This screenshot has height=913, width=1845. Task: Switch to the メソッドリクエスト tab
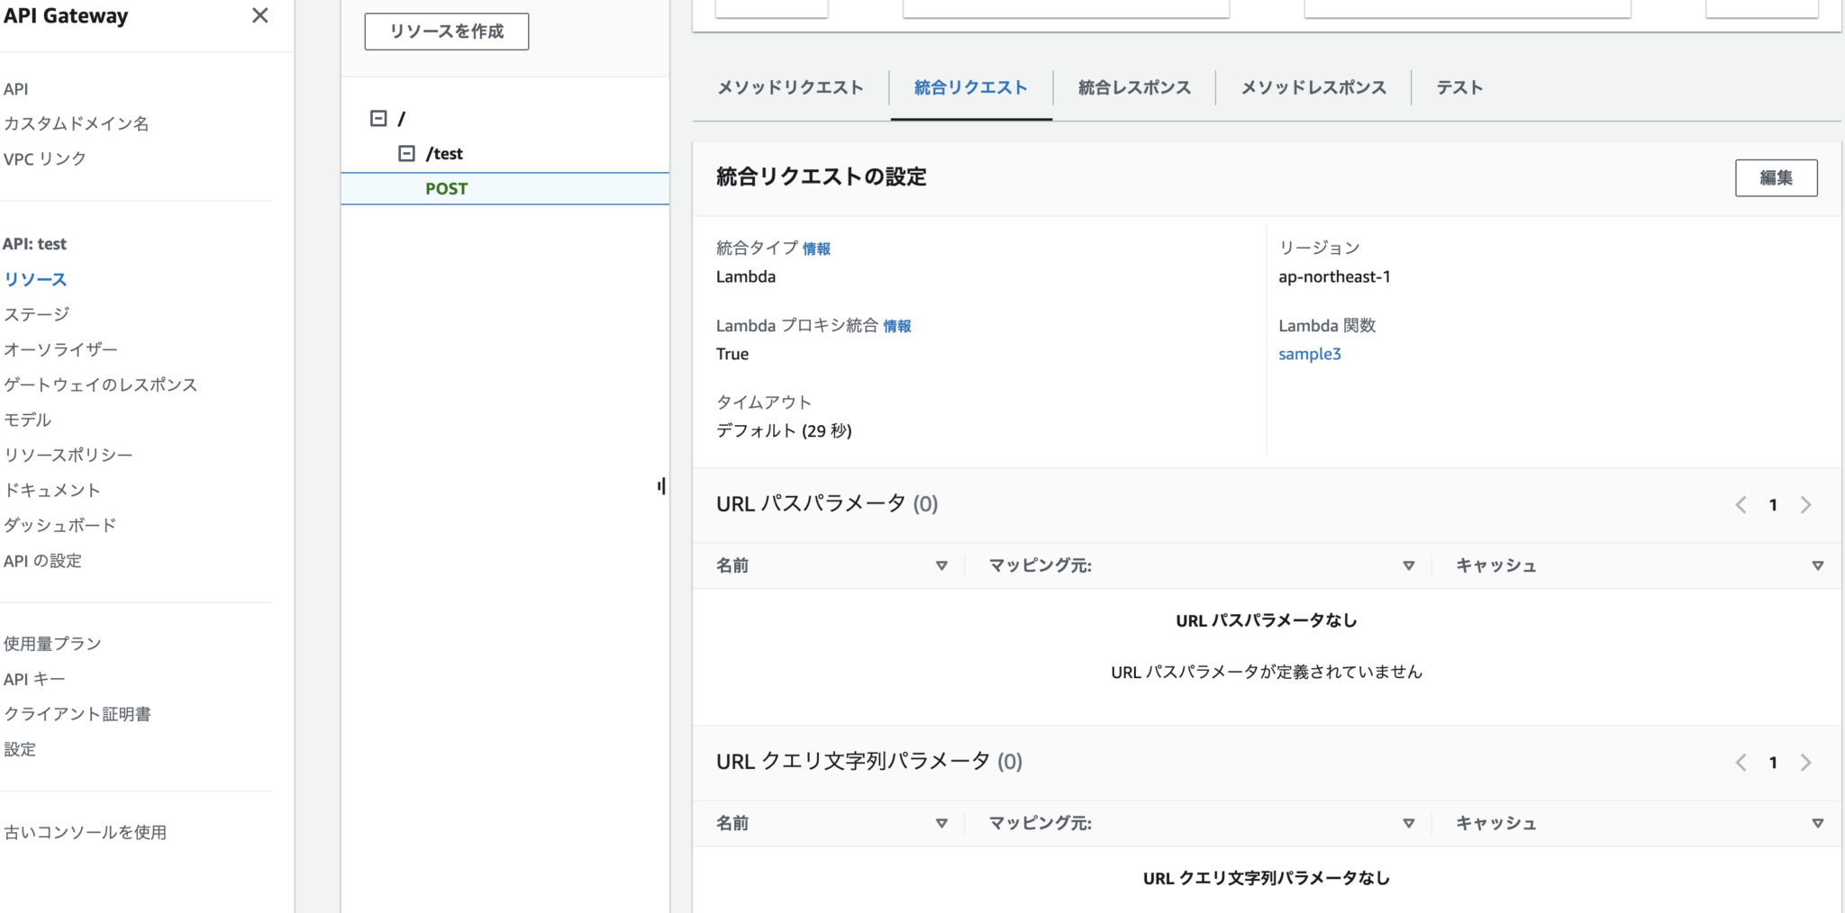pos(790,87)
